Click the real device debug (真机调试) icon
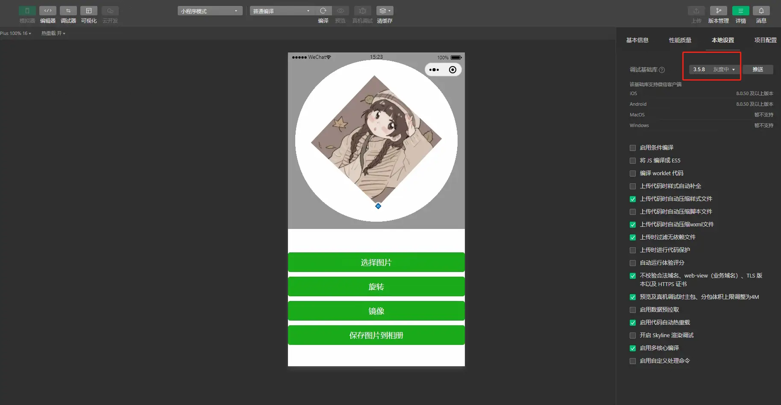Viewport: 781px width, 405px height. [362, 11]
